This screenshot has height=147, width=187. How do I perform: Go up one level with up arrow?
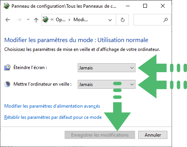click(x=36, y=20)
